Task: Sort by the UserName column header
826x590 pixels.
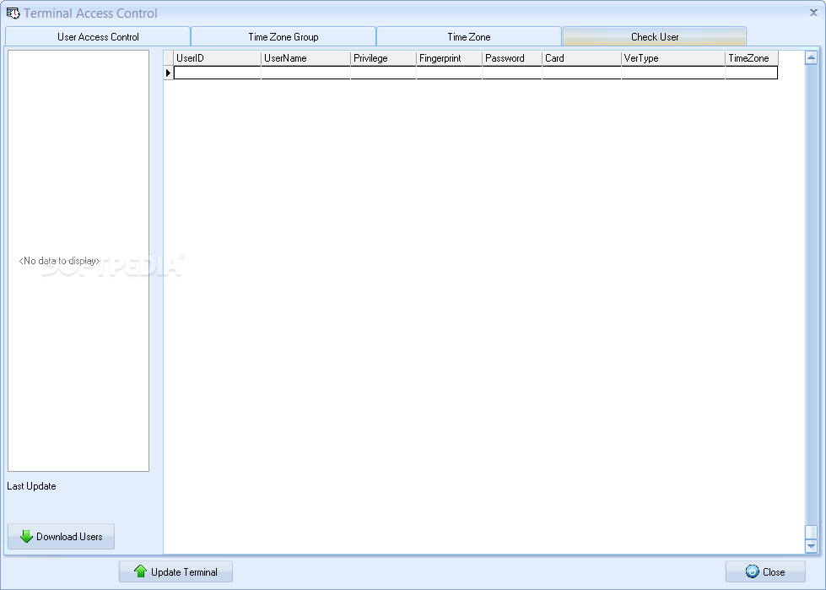Action: coord(305,58)
